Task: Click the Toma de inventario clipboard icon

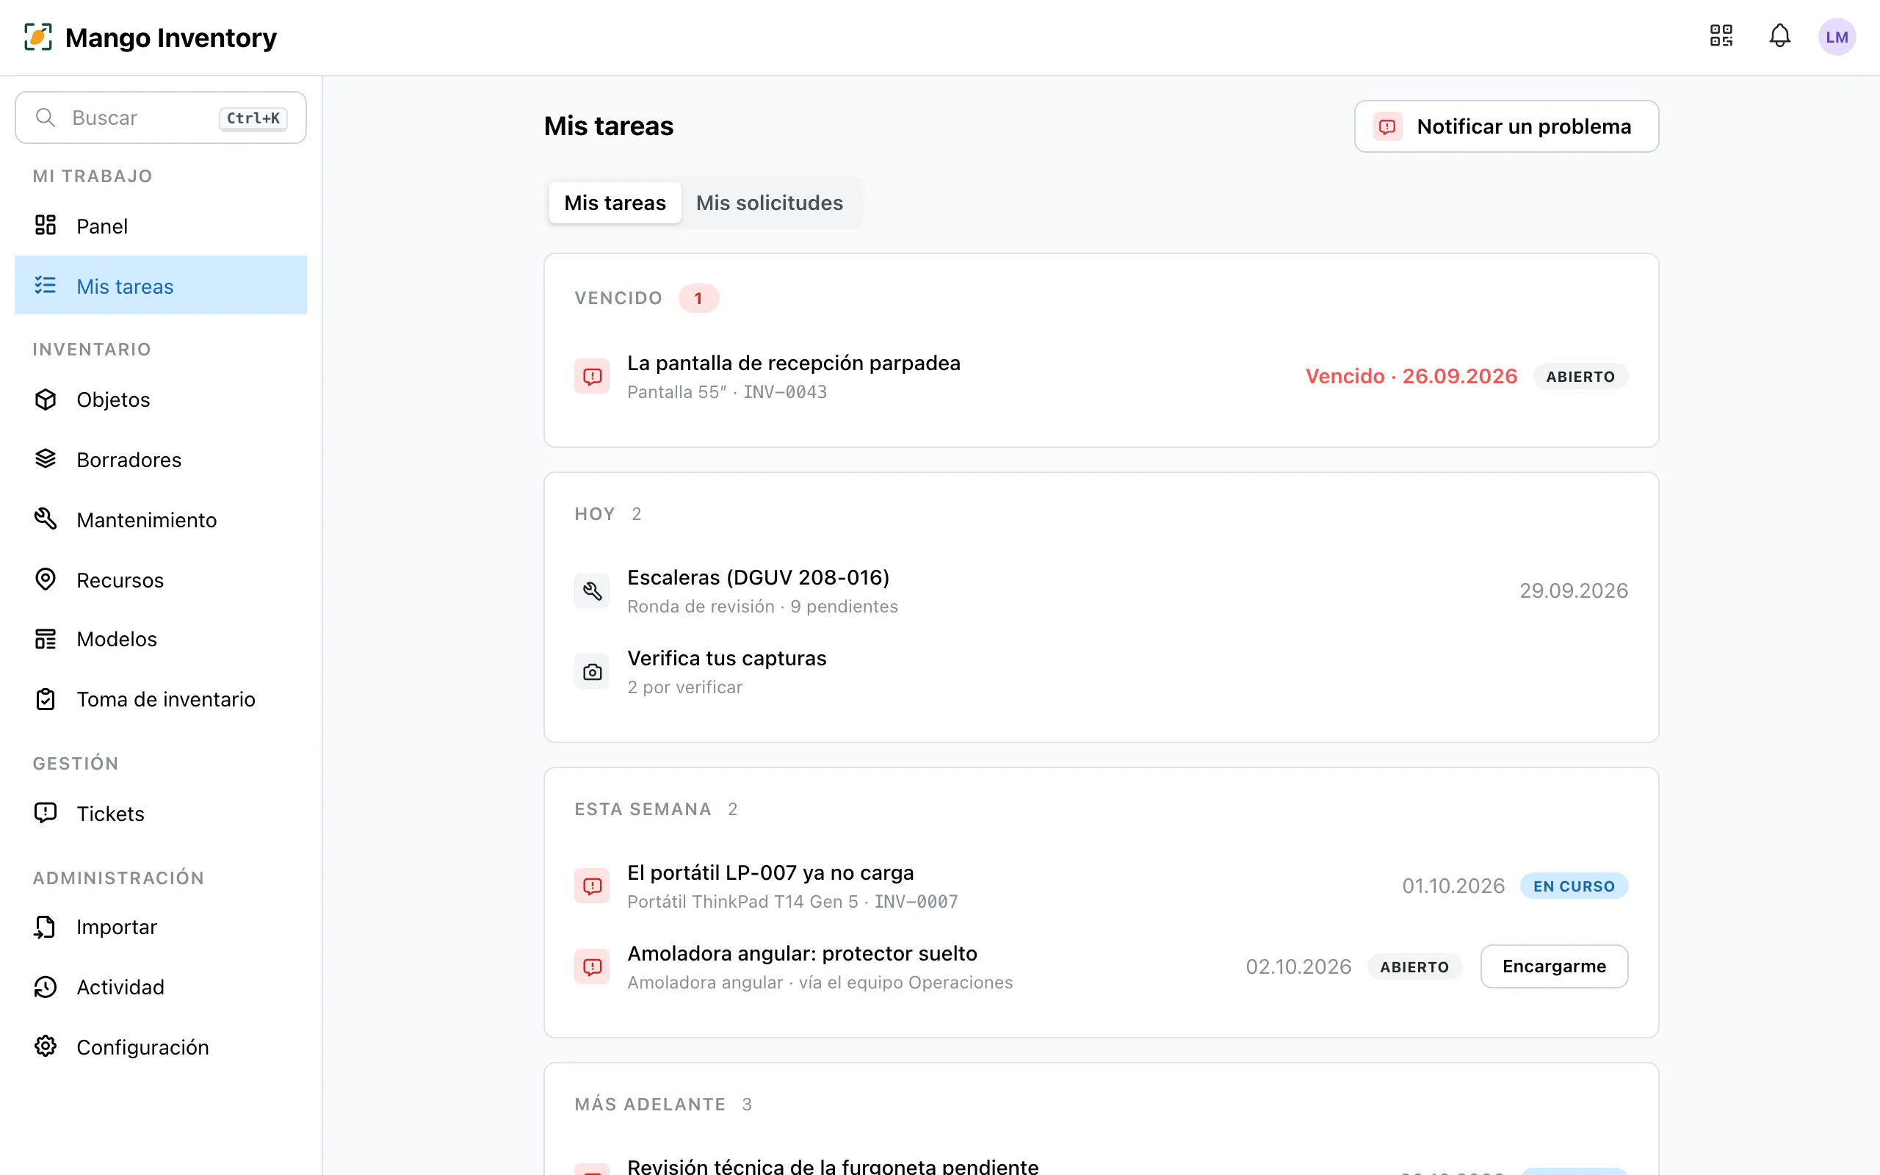Action: [46, 698]
